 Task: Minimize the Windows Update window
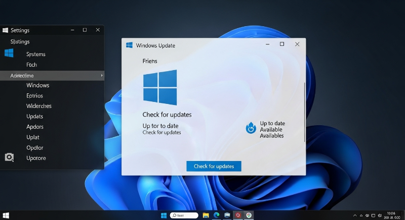click(268, 44)
